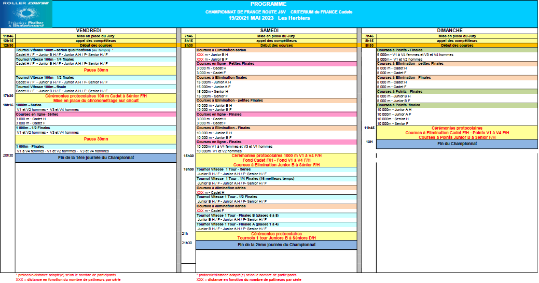Click the 21h30 time cell
Image resolution: width=539 pixels, height=283 pixels.
click(187, 243)
